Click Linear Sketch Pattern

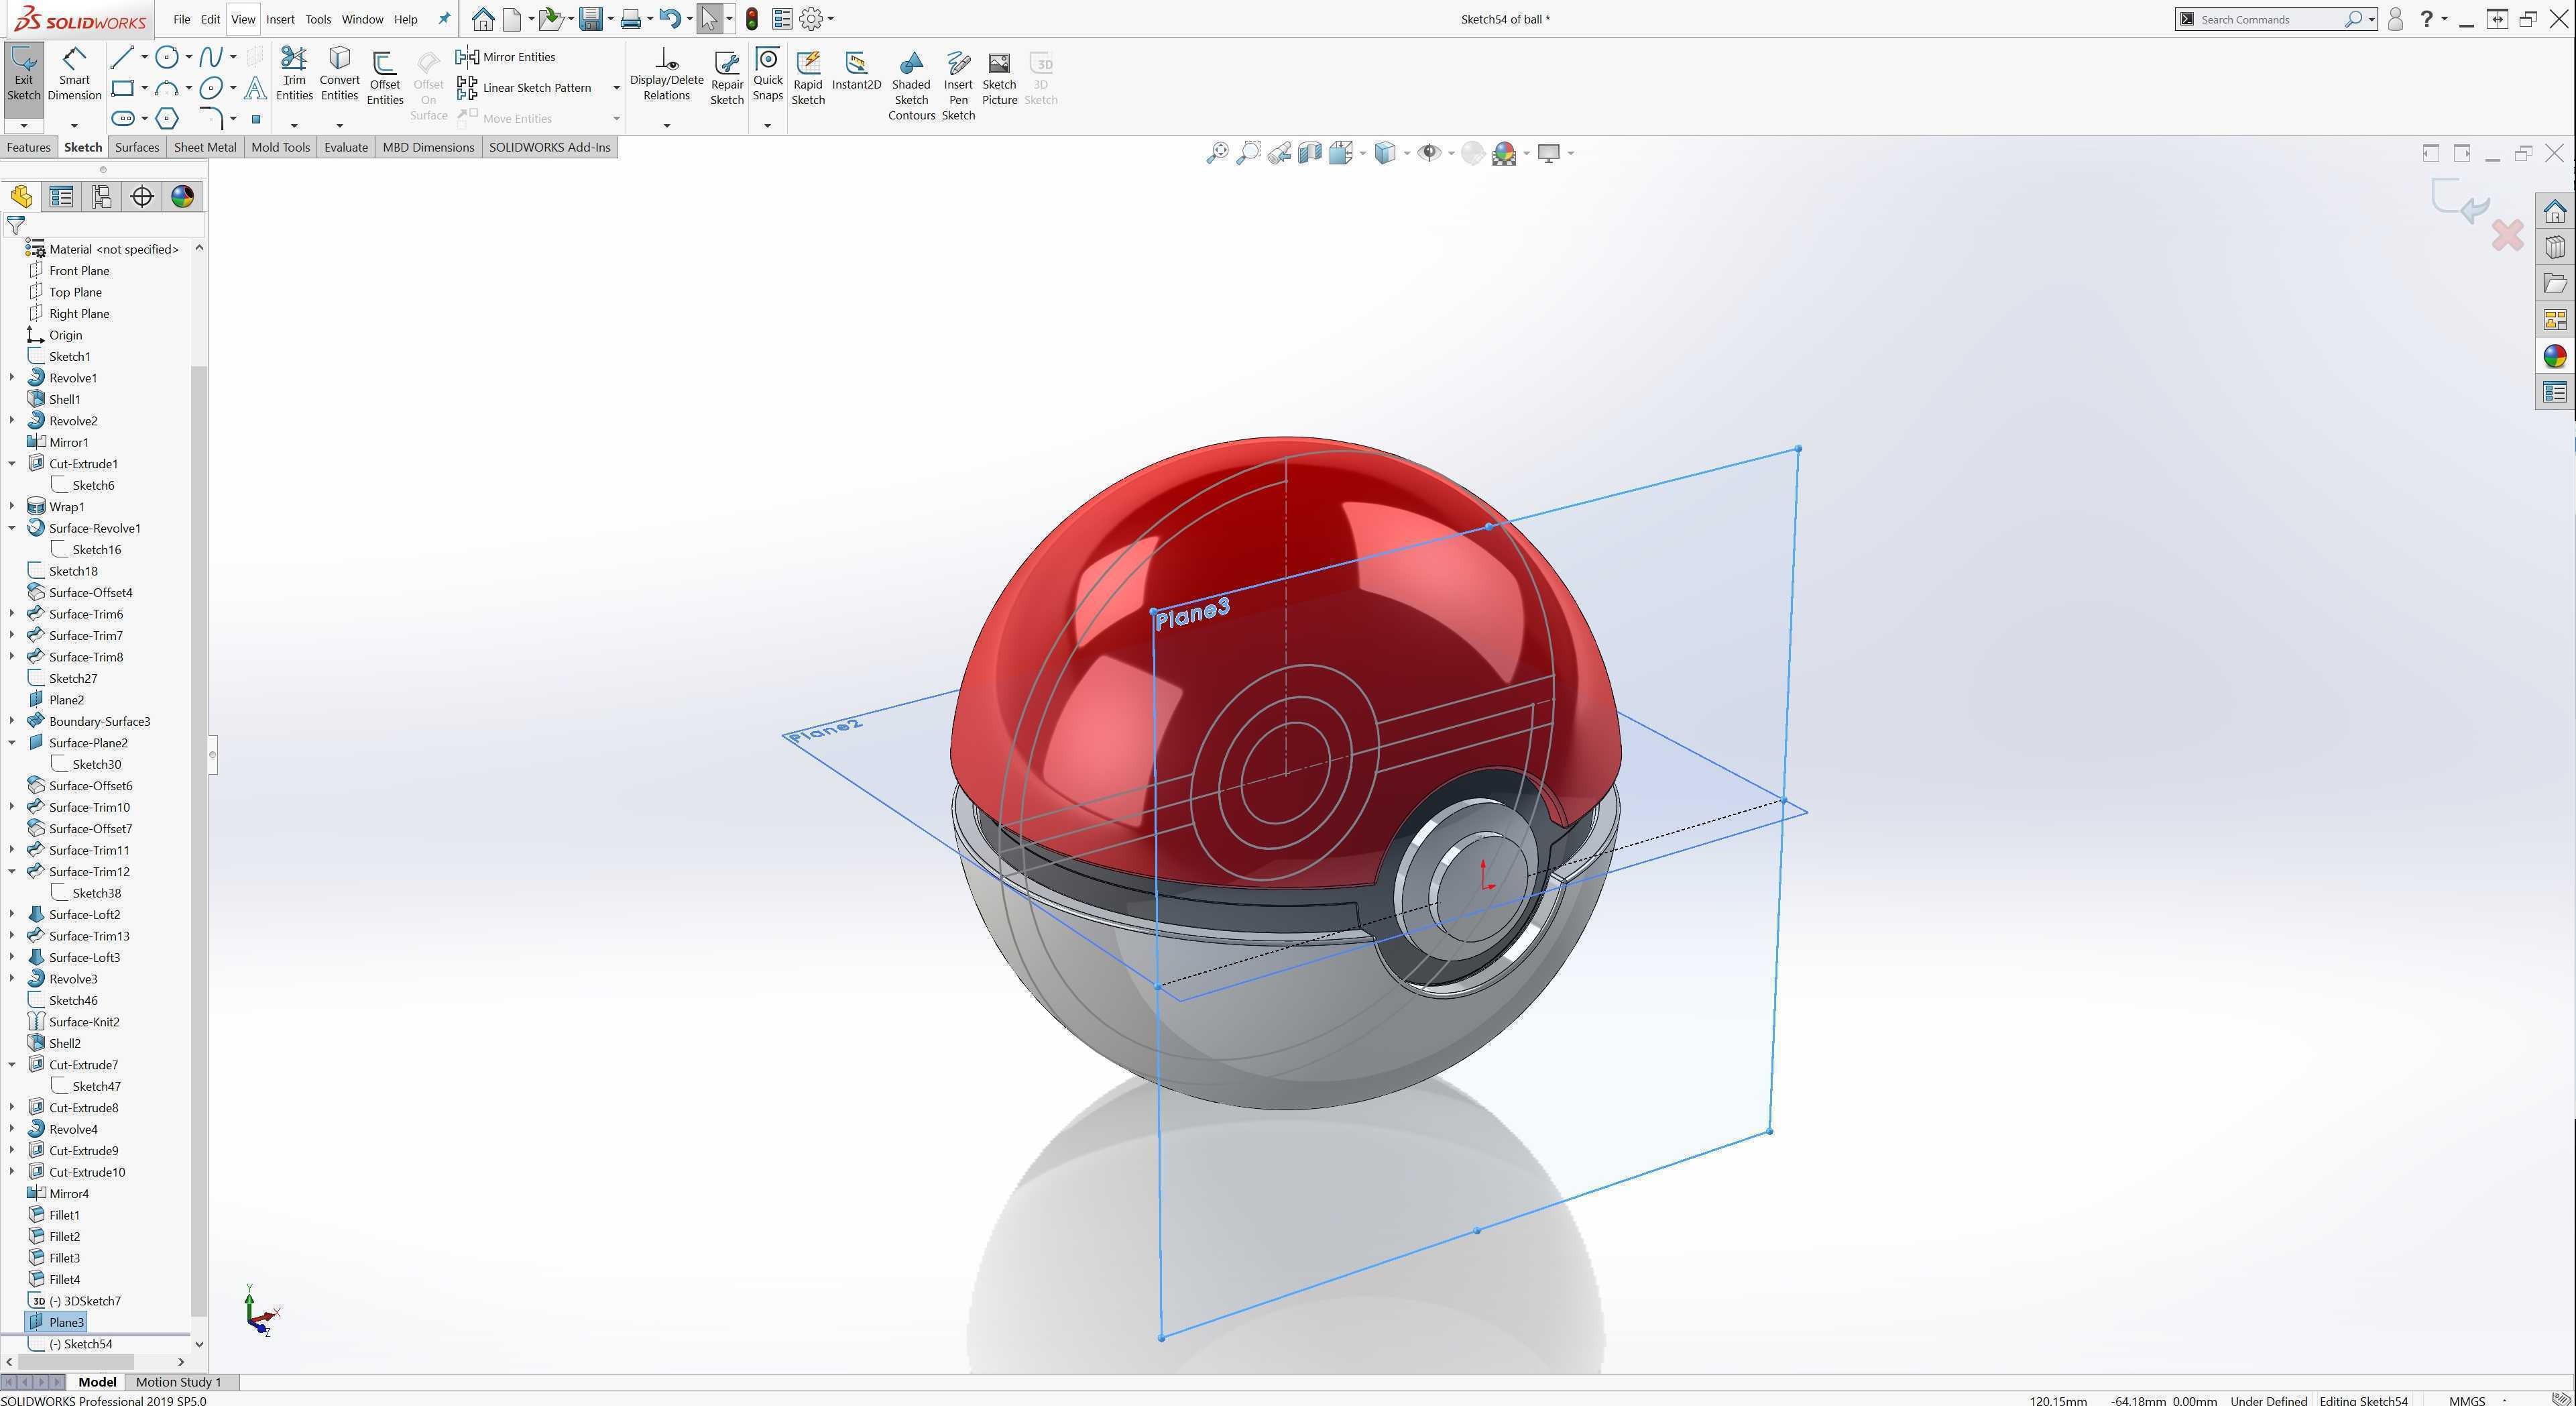pyautogui.click(x=525, y=88)
